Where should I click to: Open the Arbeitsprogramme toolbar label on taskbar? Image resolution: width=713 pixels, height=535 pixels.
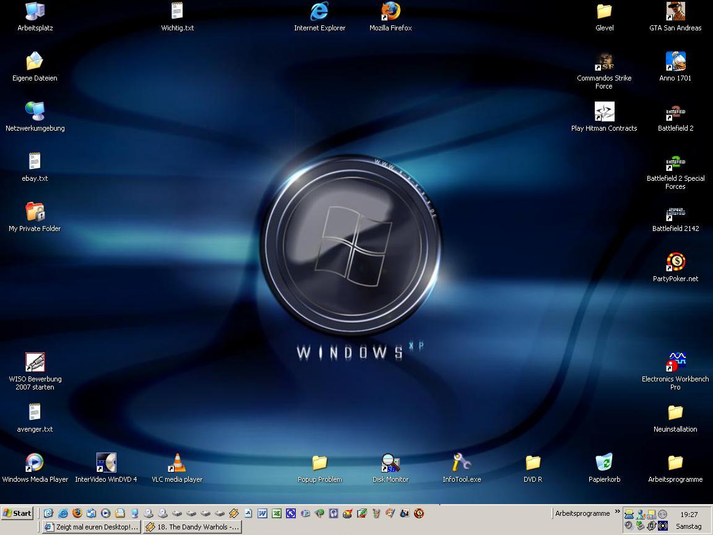(x=582, y=513)
